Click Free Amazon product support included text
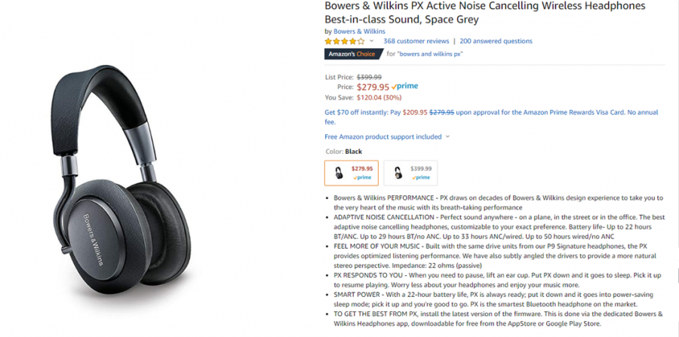The width and height of the screenshot is (679, 337). 383,136
